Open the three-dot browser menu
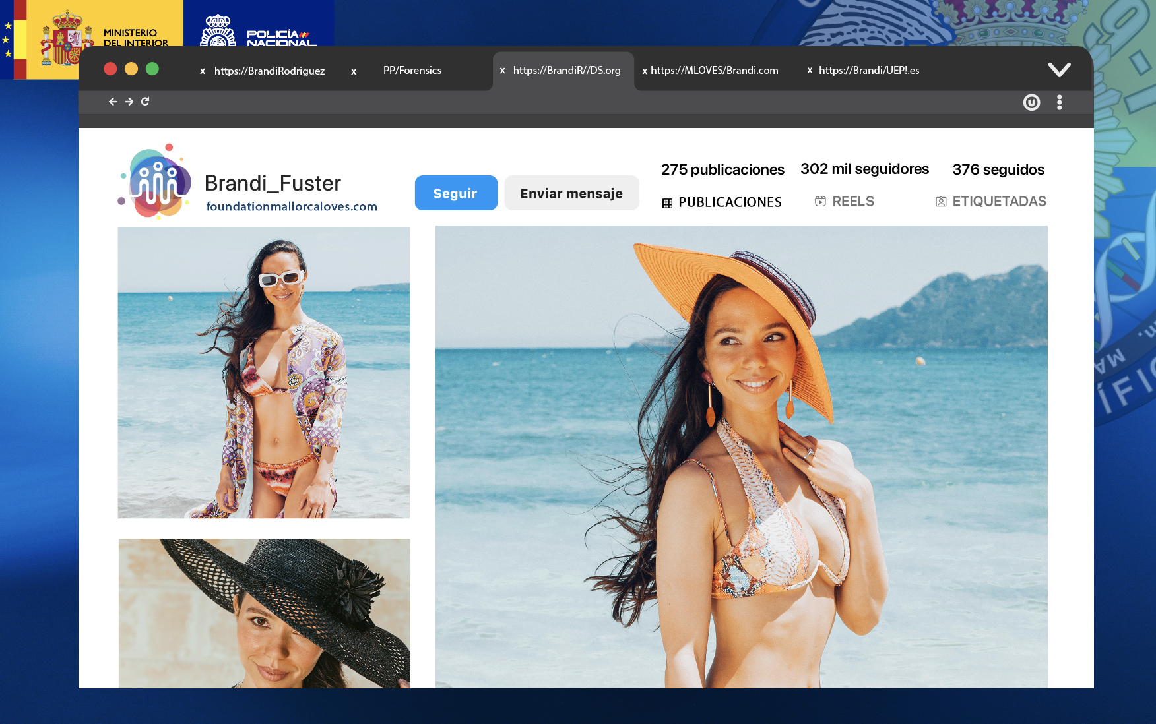The image size is (1156, 724). (x=1060, y=102)
